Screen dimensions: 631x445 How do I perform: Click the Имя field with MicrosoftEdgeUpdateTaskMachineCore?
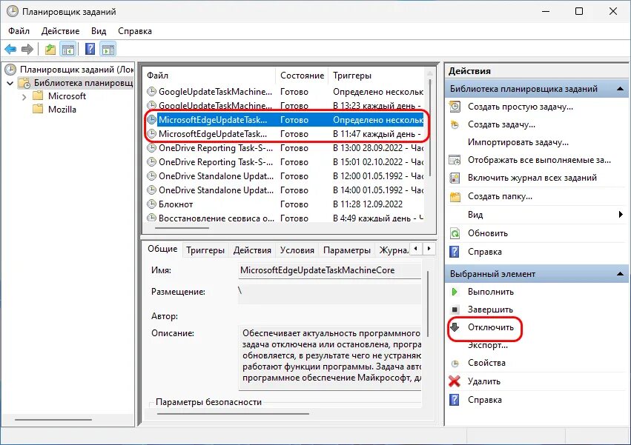coord(329,270)
